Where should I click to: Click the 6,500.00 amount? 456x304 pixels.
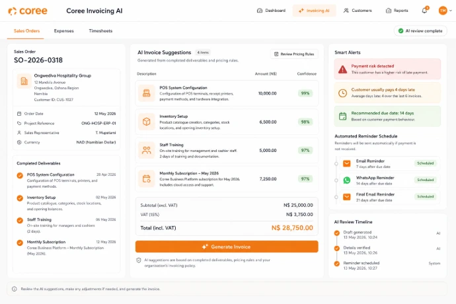(268, 122)
